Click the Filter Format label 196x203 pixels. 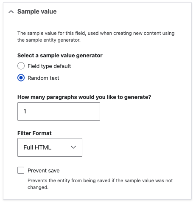click(34, 133)
